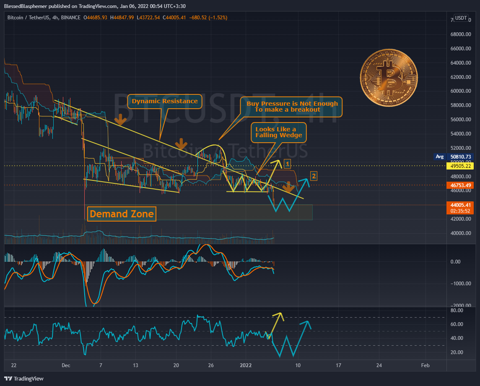The image size is (480, 386).
Task: Click the 62000.00 price axis label
Action: [x=460, y=77]
